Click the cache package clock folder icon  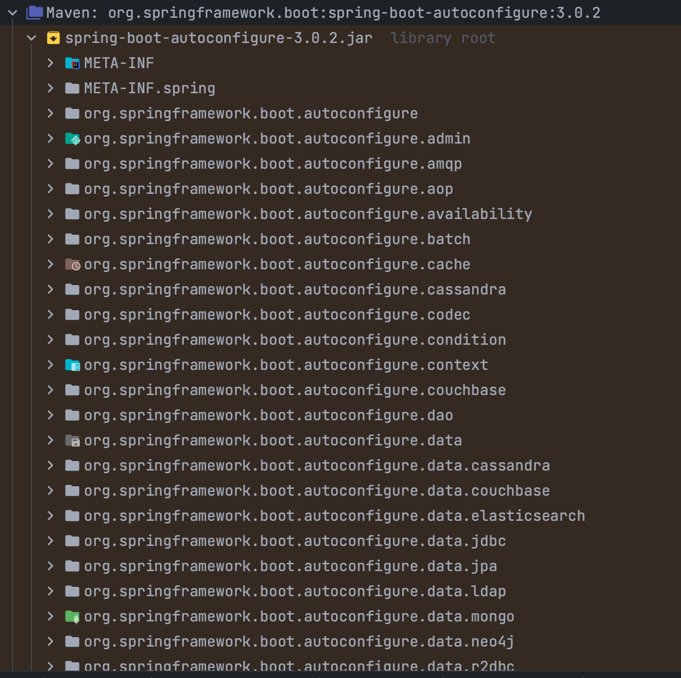(72, 265)
